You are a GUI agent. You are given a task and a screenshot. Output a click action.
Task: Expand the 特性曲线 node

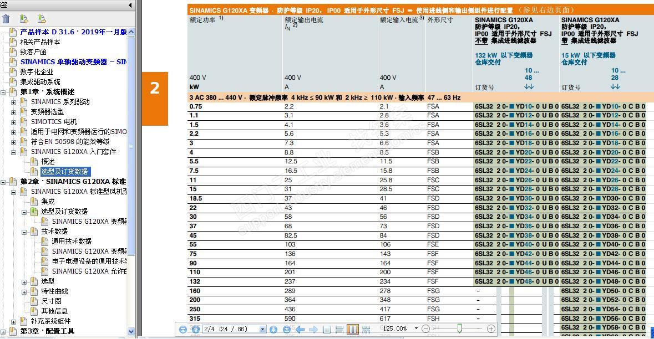pyautogui.click(x=24, y=291)
